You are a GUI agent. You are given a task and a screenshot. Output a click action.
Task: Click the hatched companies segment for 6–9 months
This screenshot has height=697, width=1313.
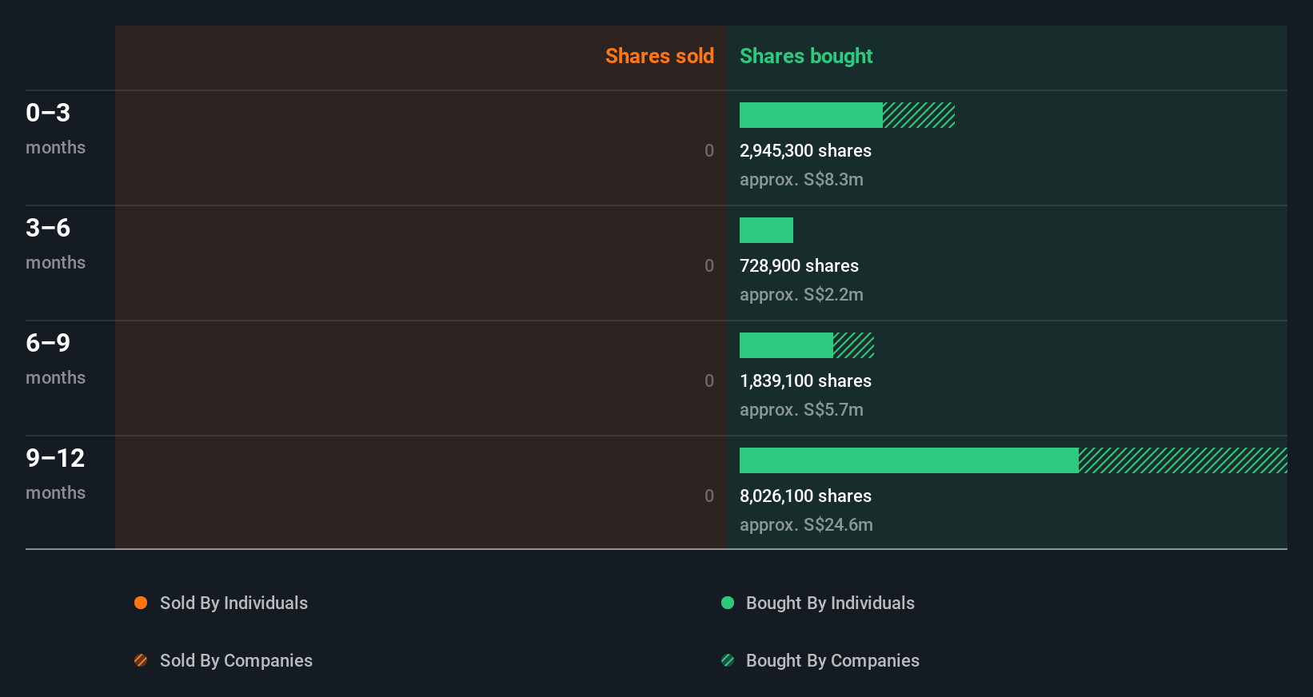[x=853, y=345]
